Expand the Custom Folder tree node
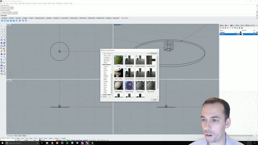Viewport: 258px width, 145px height. (x=101, y=95)
